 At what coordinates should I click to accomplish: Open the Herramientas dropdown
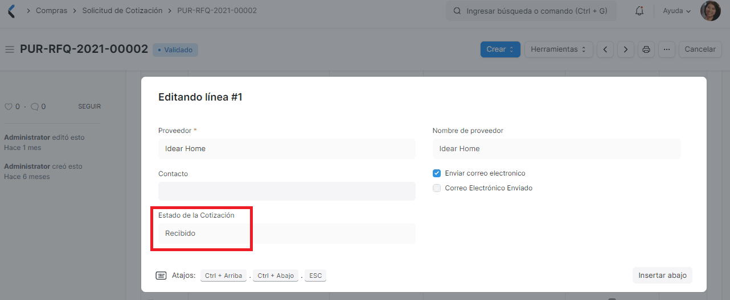(x=559, y=49)
